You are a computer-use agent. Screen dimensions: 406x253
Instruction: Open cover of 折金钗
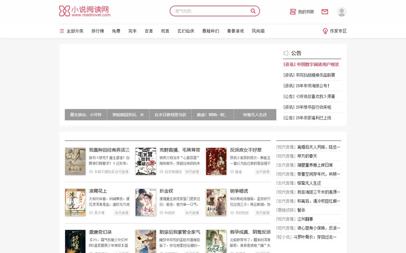click(x=146, y=202)
